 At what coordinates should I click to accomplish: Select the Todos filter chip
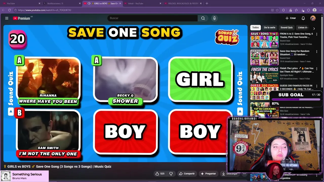[x=255, y=28]
